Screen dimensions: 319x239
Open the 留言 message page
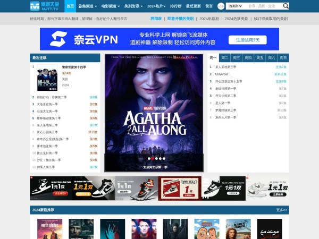(x=209, y=6)
